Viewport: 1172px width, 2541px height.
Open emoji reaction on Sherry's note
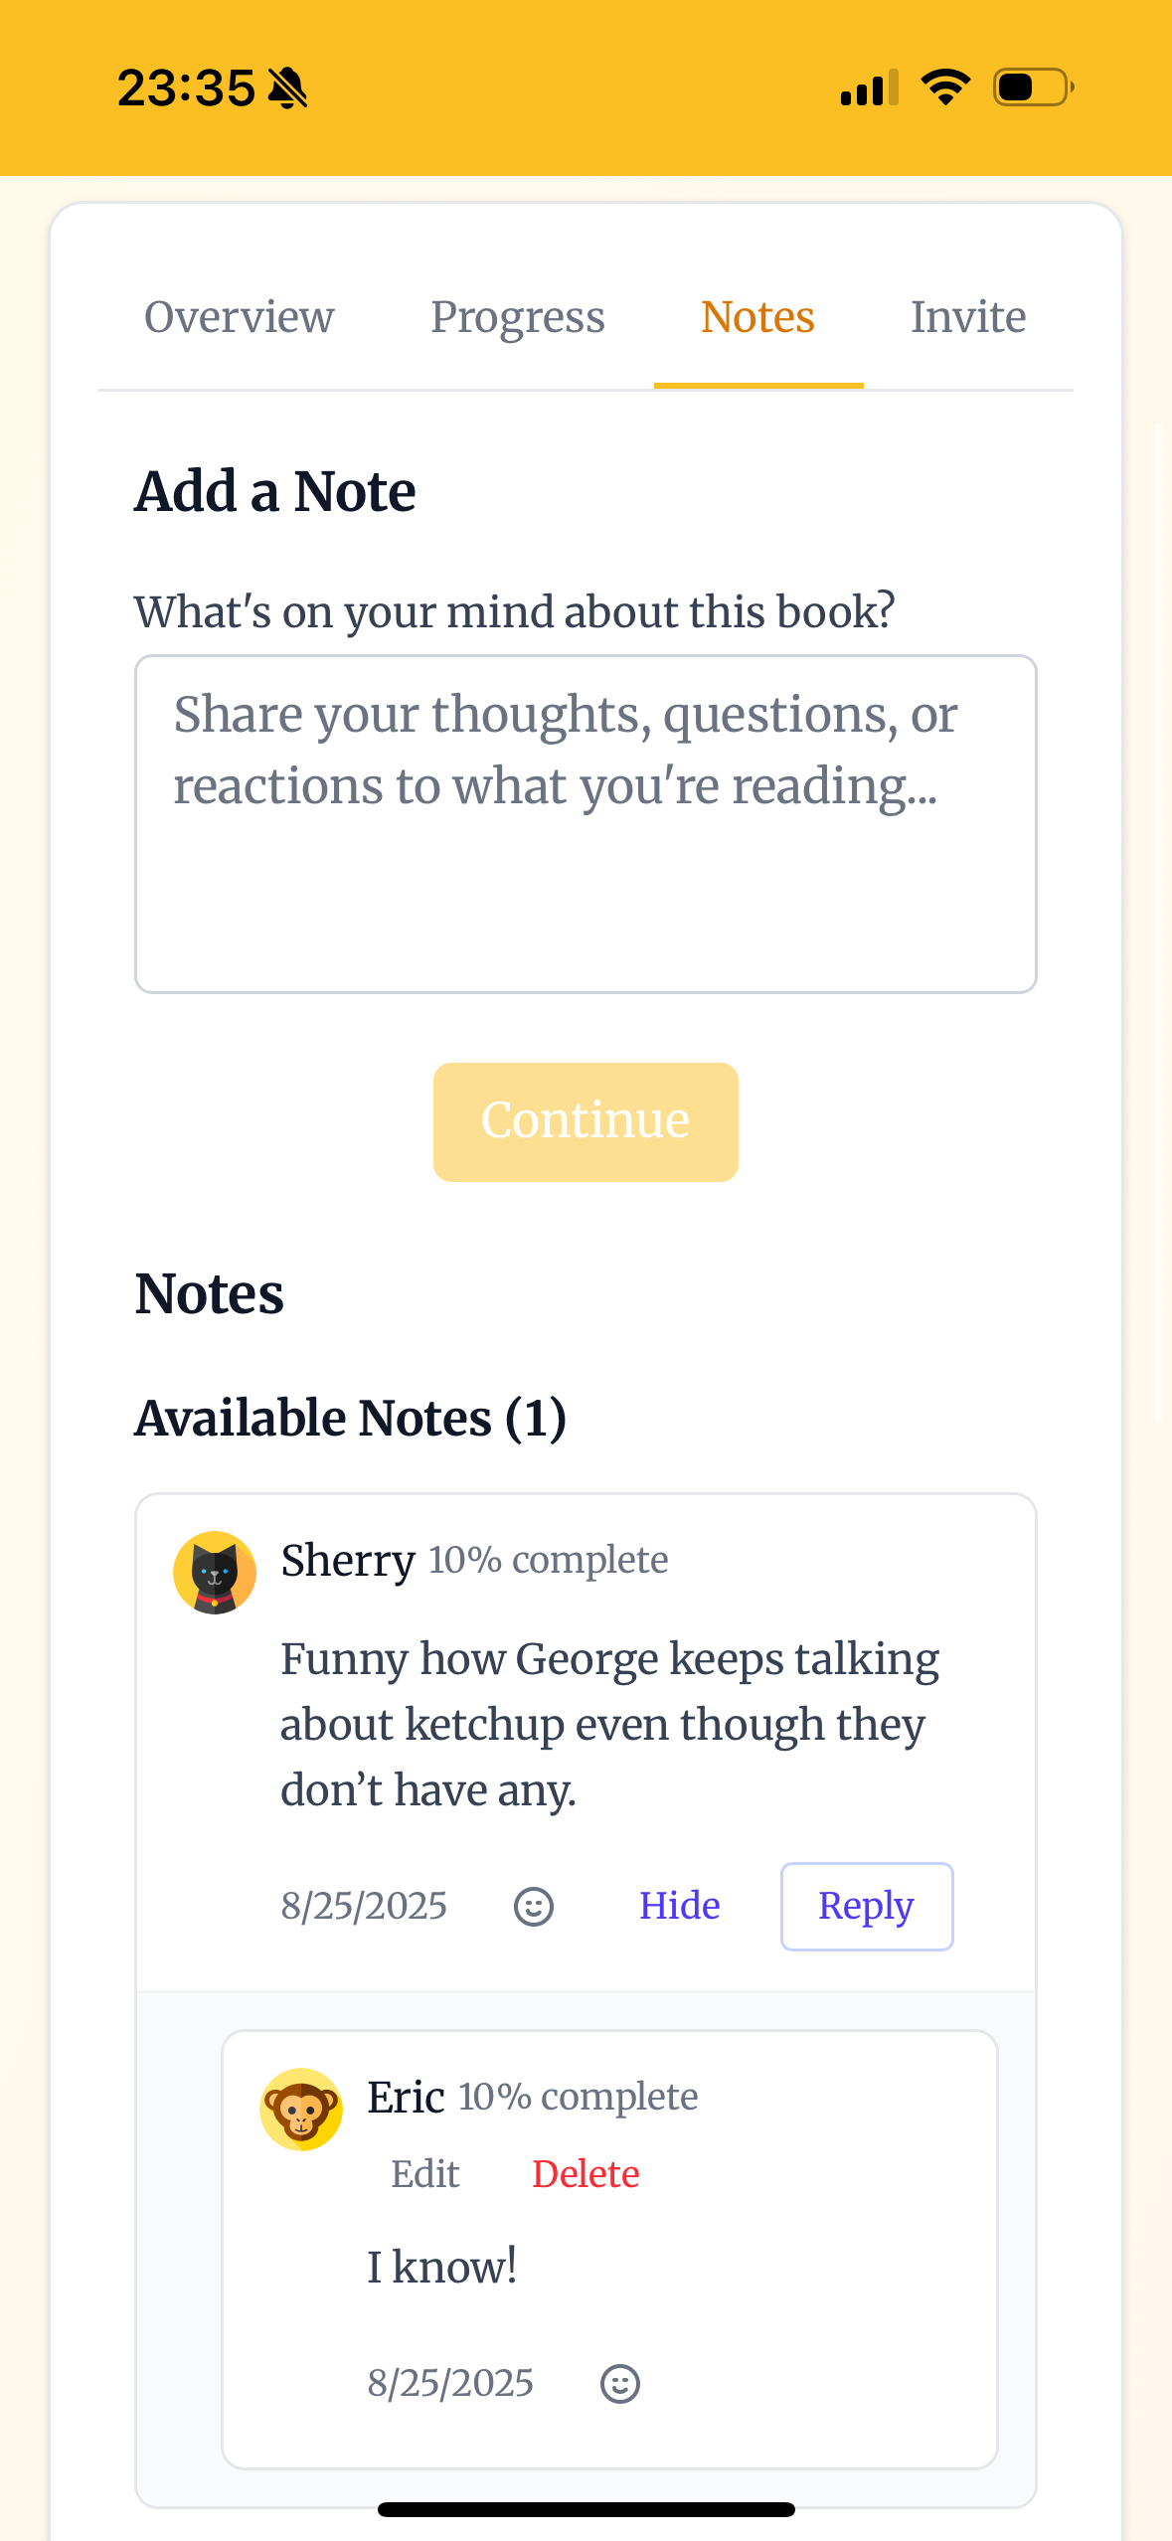(533, 1907)
